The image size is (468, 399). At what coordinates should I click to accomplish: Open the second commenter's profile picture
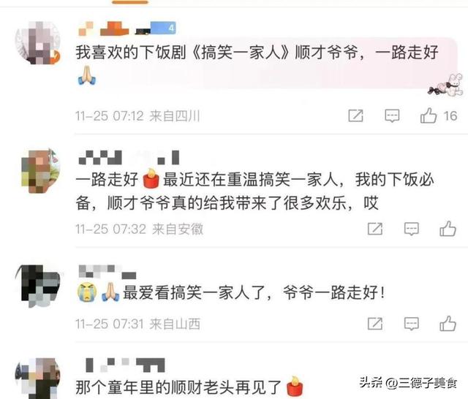click(40, 171)
